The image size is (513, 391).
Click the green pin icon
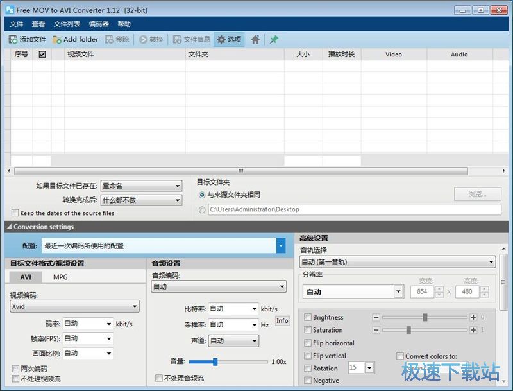click(274, 39)
